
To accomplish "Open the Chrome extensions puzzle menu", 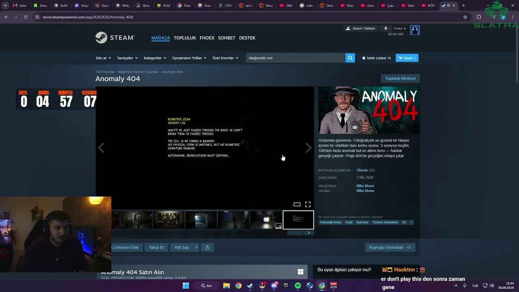I will (479, 17).
